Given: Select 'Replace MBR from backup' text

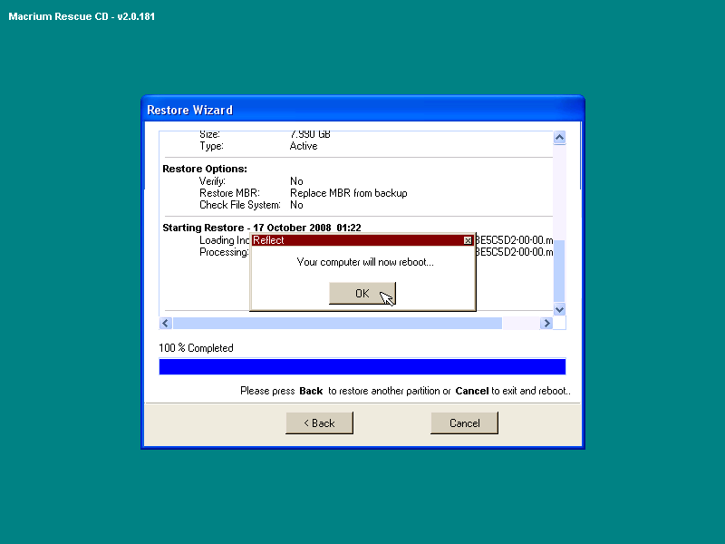Looking at the screenshot, I should (349, 193).
